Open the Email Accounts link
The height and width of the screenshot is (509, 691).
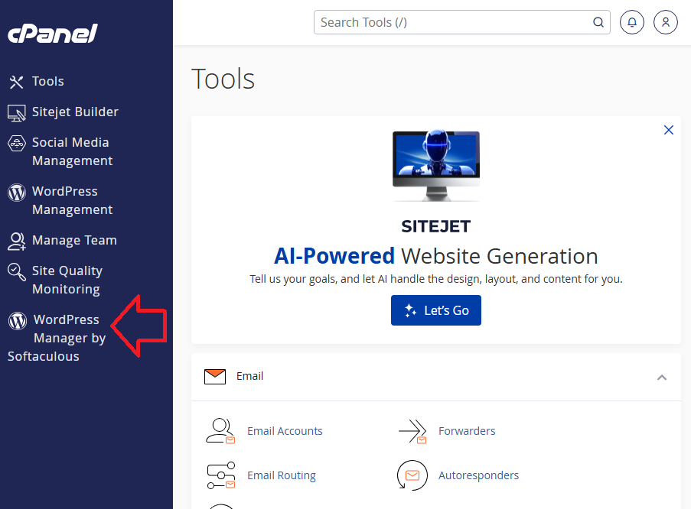pos(285,431)
